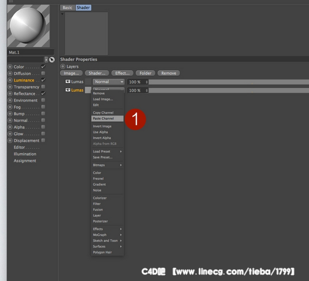
Task: Click the Normal channel circle icon
Action: click(10, 120)
